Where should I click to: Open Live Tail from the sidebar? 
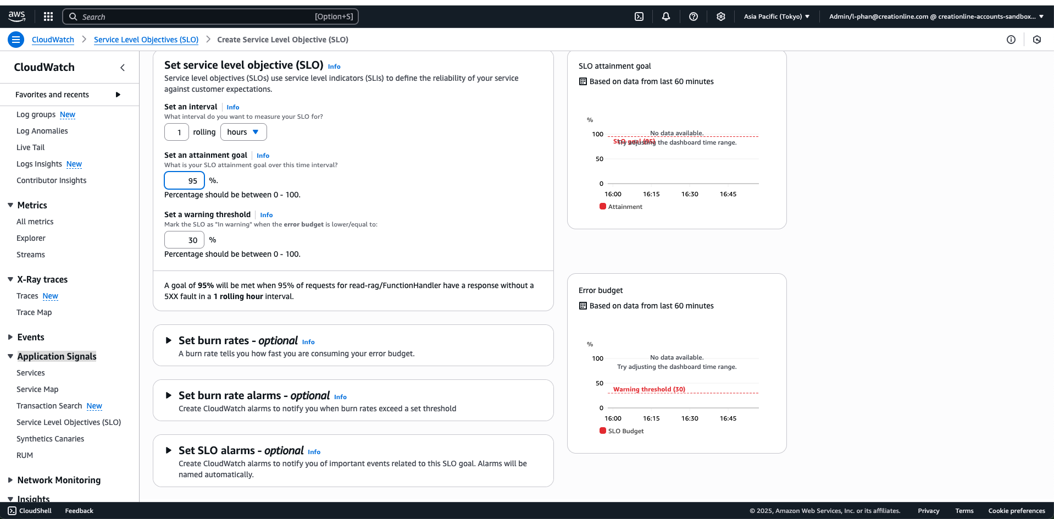click(30, 147)
